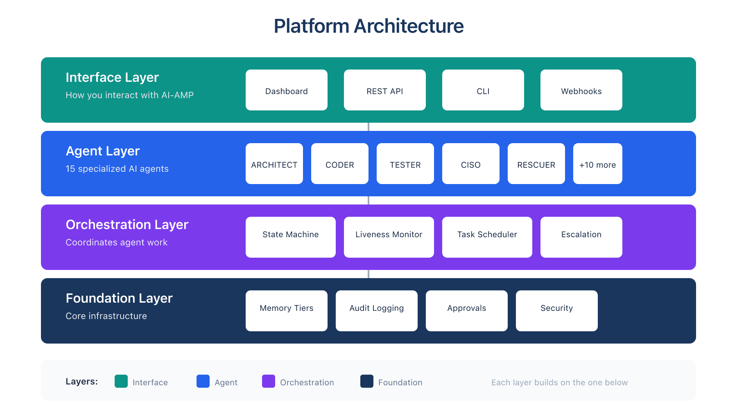
Task: Open the Task Scheduler component
Action: 487,237
